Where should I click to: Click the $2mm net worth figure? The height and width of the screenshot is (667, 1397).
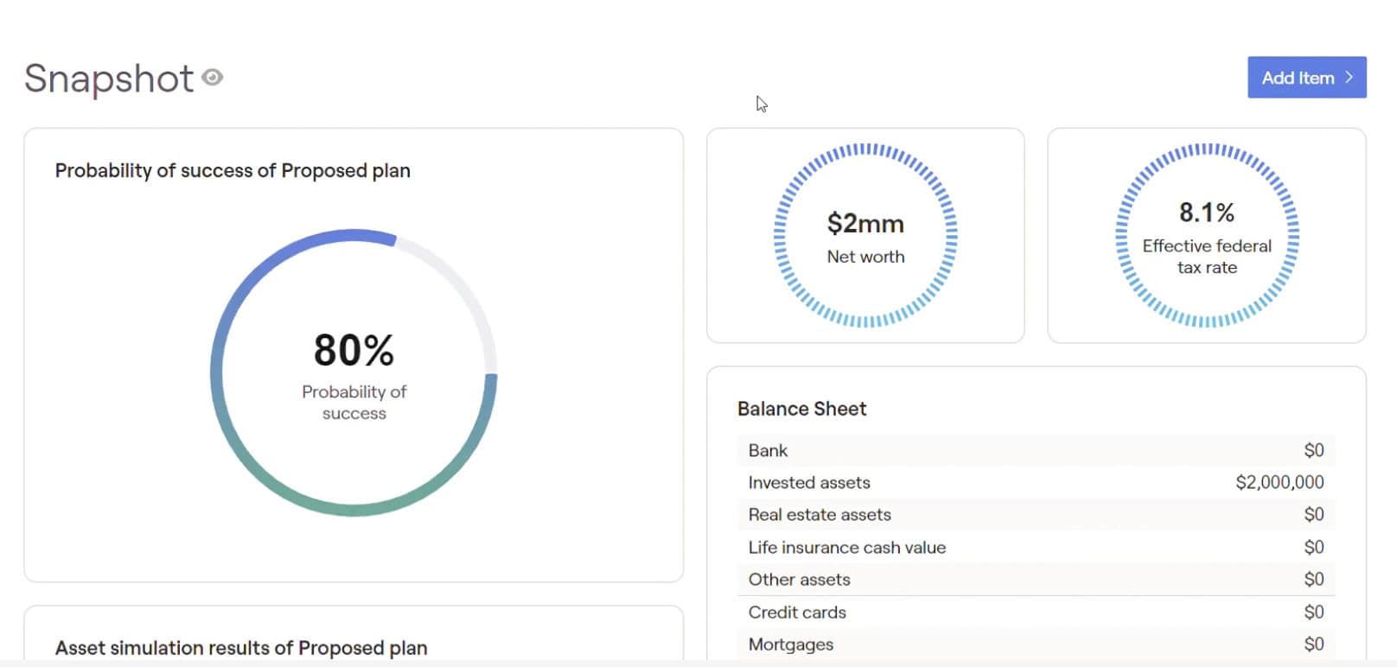click(865, 224)
